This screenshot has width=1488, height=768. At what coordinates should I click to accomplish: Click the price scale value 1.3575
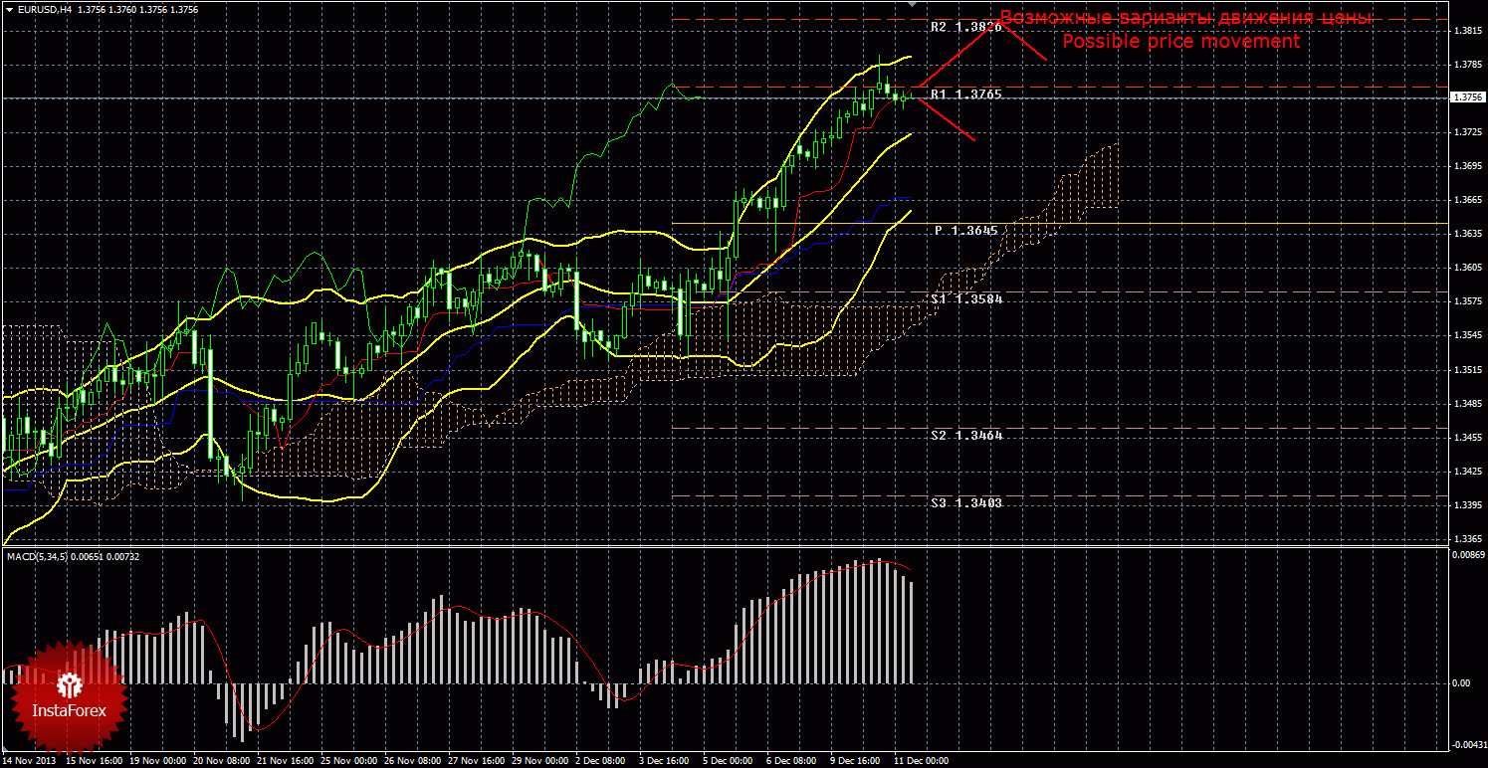[1467, 301]
